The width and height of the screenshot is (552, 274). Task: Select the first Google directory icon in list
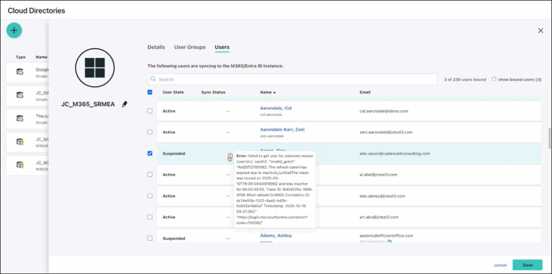(x=20, y=72)
